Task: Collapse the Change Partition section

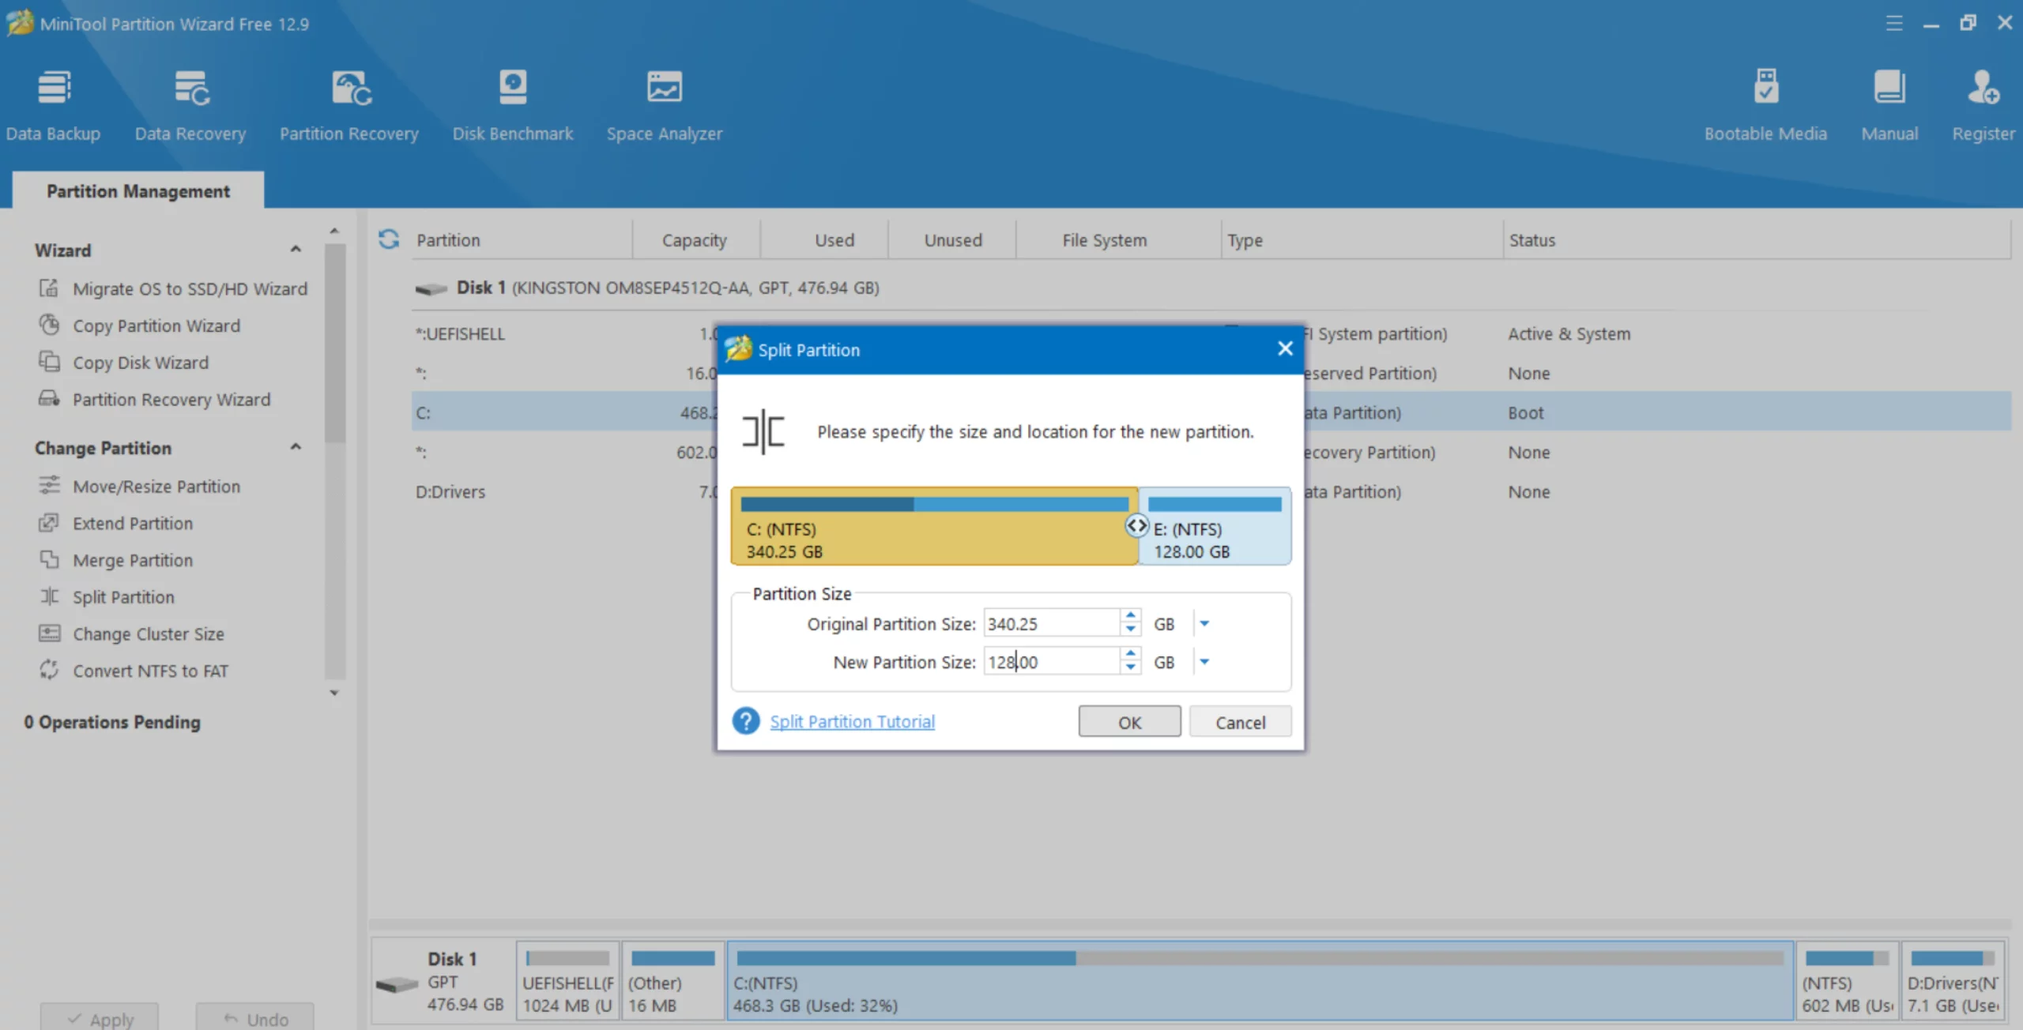Action: pyautogui.click(x=296, y=447)
